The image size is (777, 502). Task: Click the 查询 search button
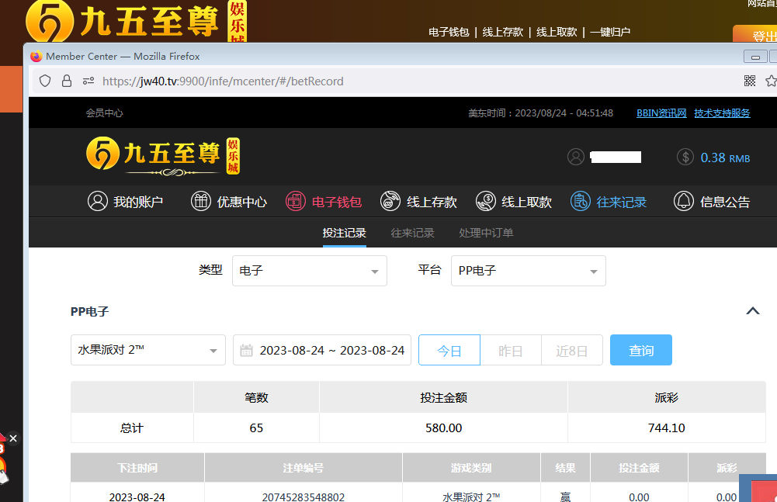tap(640, 350)
